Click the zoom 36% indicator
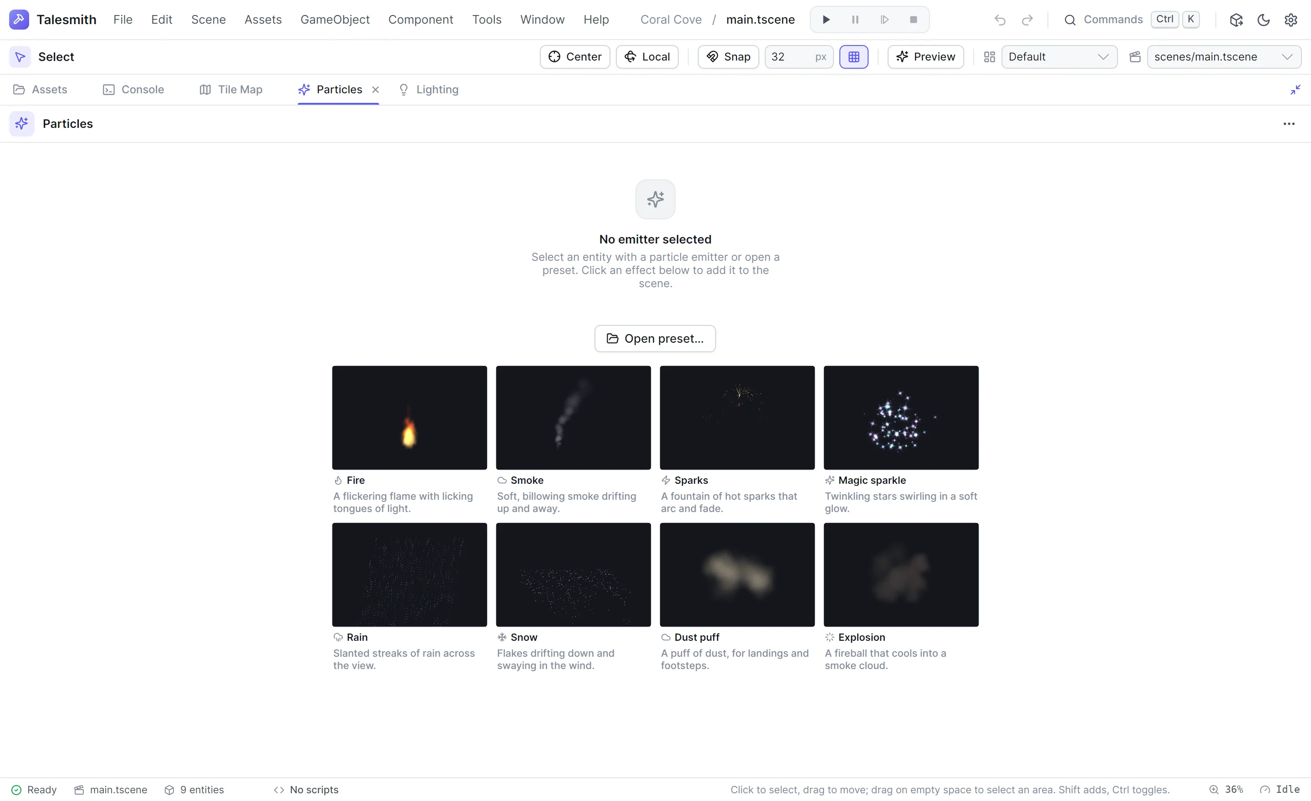1311x801 pixels. click(1226, 789)
